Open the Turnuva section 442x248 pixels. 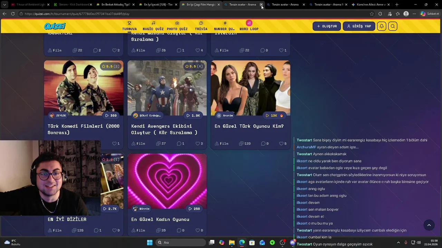(129, 26)
